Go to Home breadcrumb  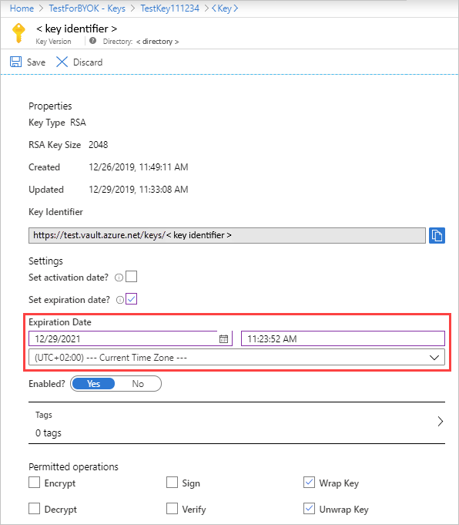[x=22, y=8]
